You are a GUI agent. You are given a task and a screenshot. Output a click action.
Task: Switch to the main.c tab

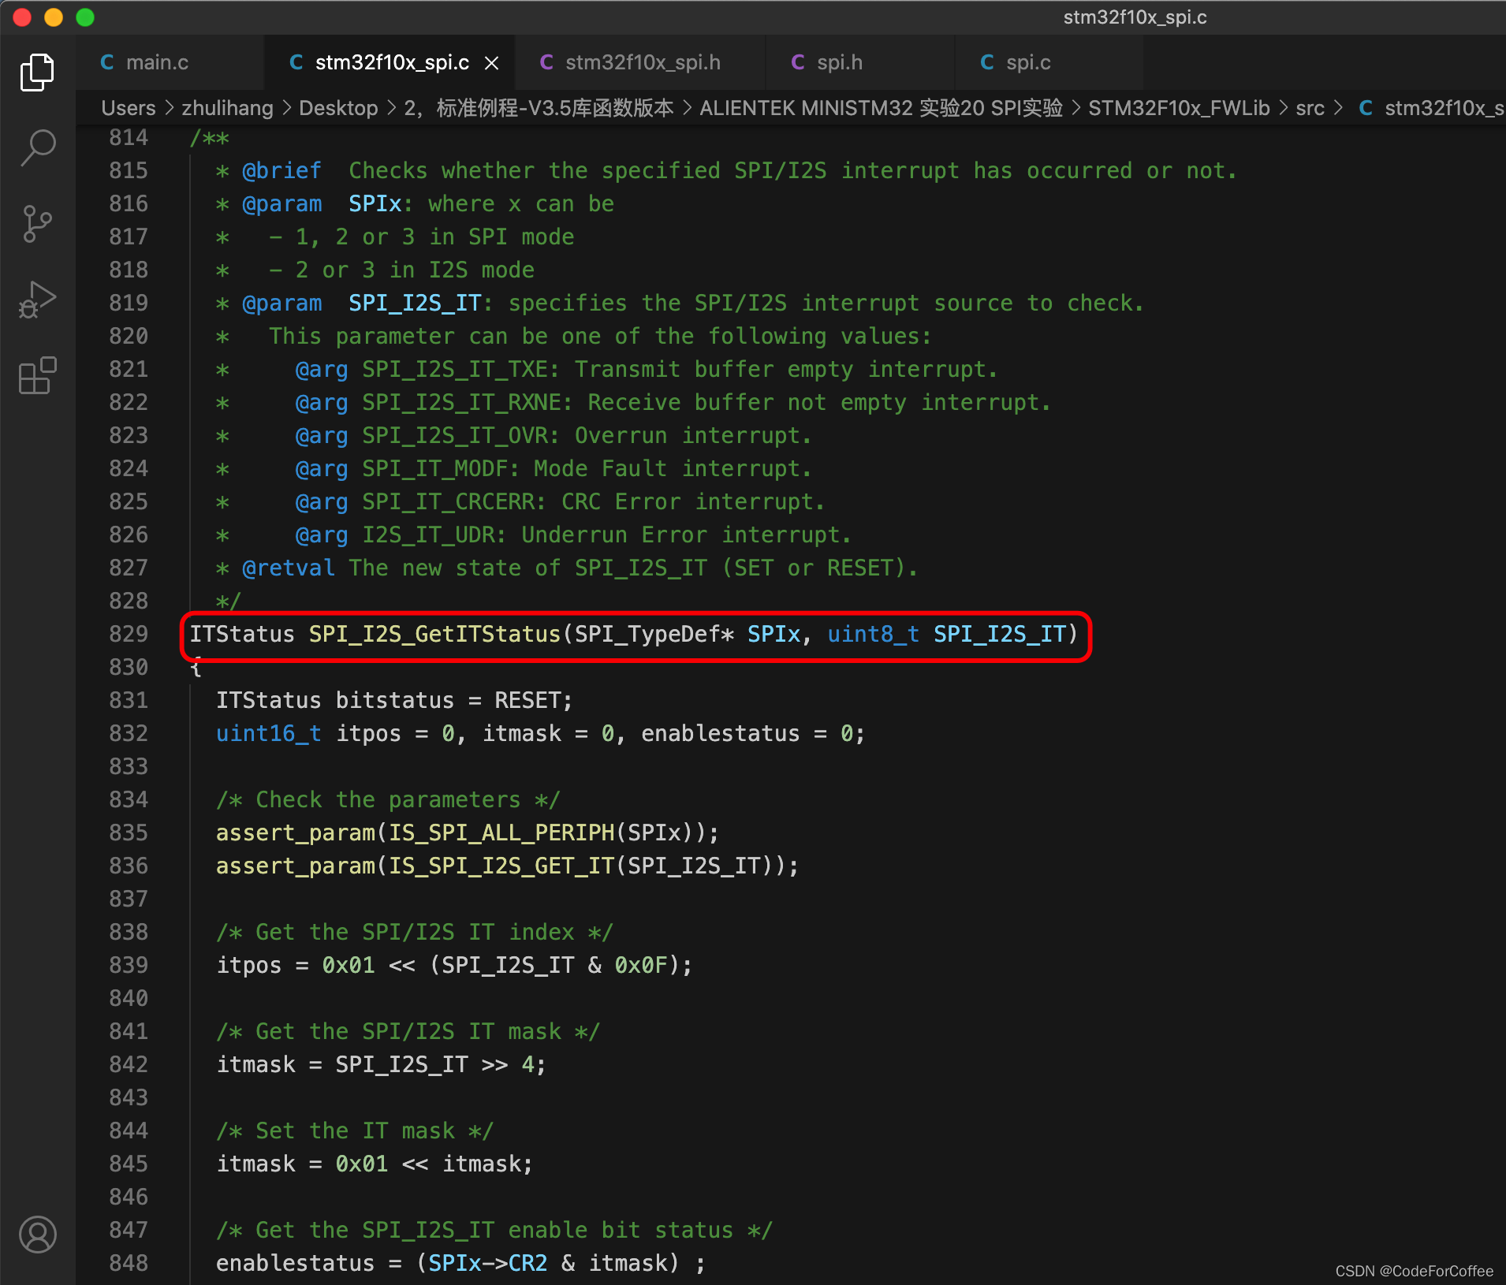158,62
